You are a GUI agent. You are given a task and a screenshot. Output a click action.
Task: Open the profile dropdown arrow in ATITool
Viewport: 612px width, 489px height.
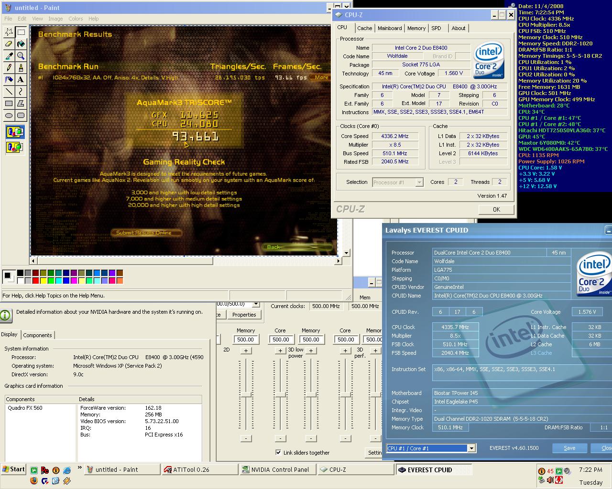256,304
